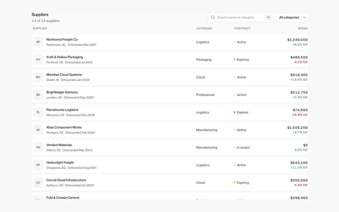Click Active status for Harborlight Freight
The width and height of the screenshot is (339, 212).
[240, 165]
